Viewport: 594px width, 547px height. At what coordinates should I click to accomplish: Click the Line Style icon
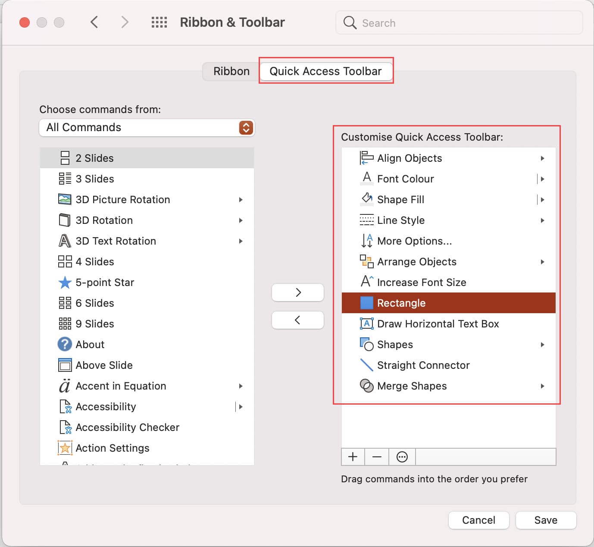366,220
